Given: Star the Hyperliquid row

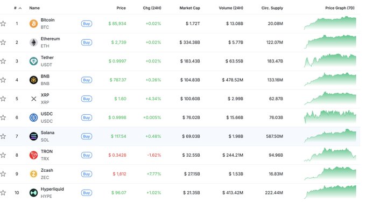Looking at the screenshot, I should click(x=3, y=193).
